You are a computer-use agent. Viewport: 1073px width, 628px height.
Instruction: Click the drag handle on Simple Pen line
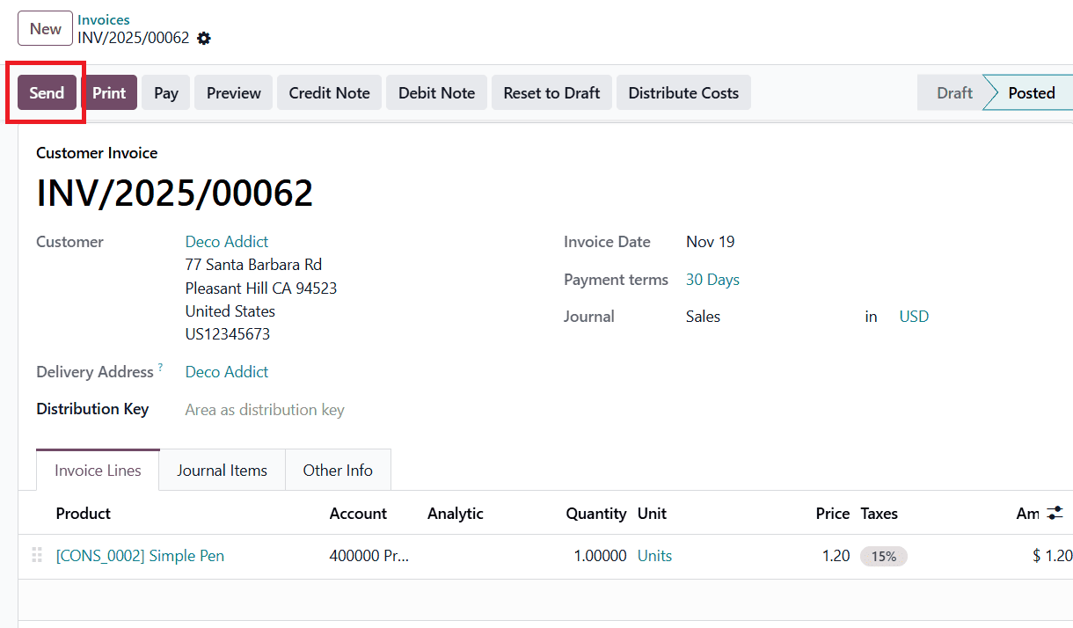click(36, 555)
